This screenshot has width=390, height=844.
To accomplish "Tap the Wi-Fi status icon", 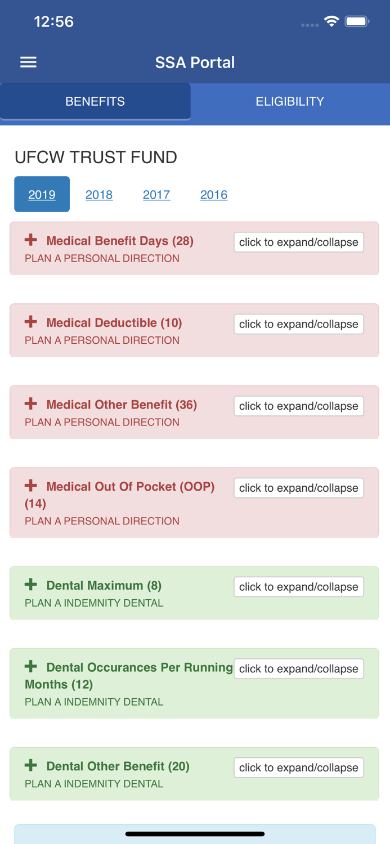I will tap(331, 20).
